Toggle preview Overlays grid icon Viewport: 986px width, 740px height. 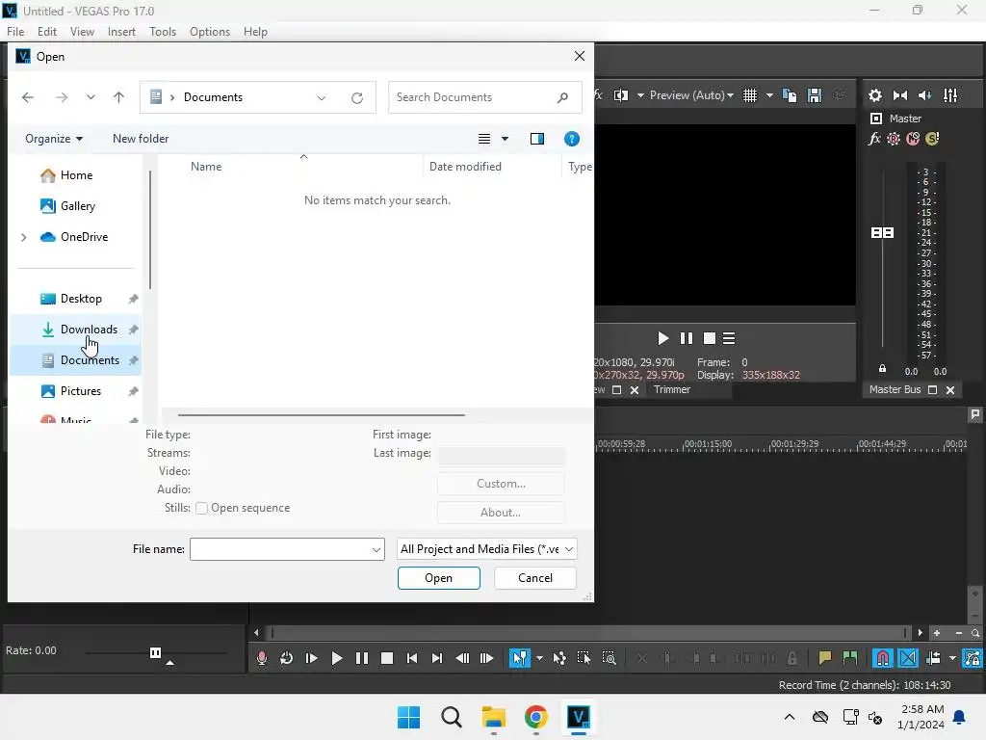(750, 95)
